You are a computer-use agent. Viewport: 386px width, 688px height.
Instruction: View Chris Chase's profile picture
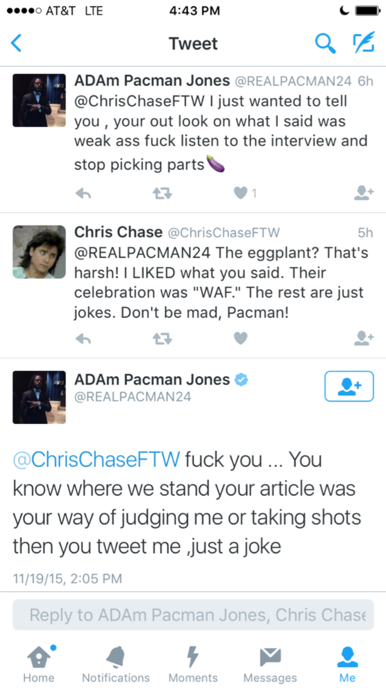(39, 252)
